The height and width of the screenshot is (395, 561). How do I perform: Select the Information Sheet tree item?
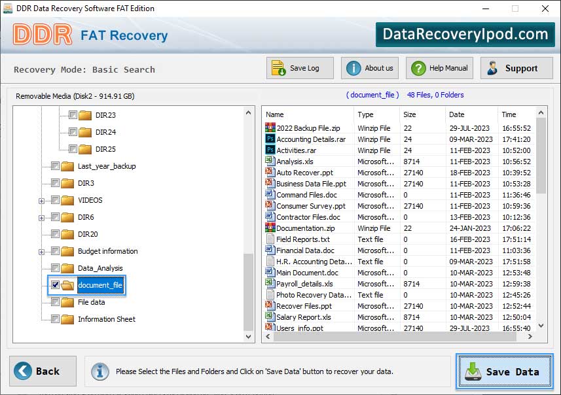(x=107, y=319)
